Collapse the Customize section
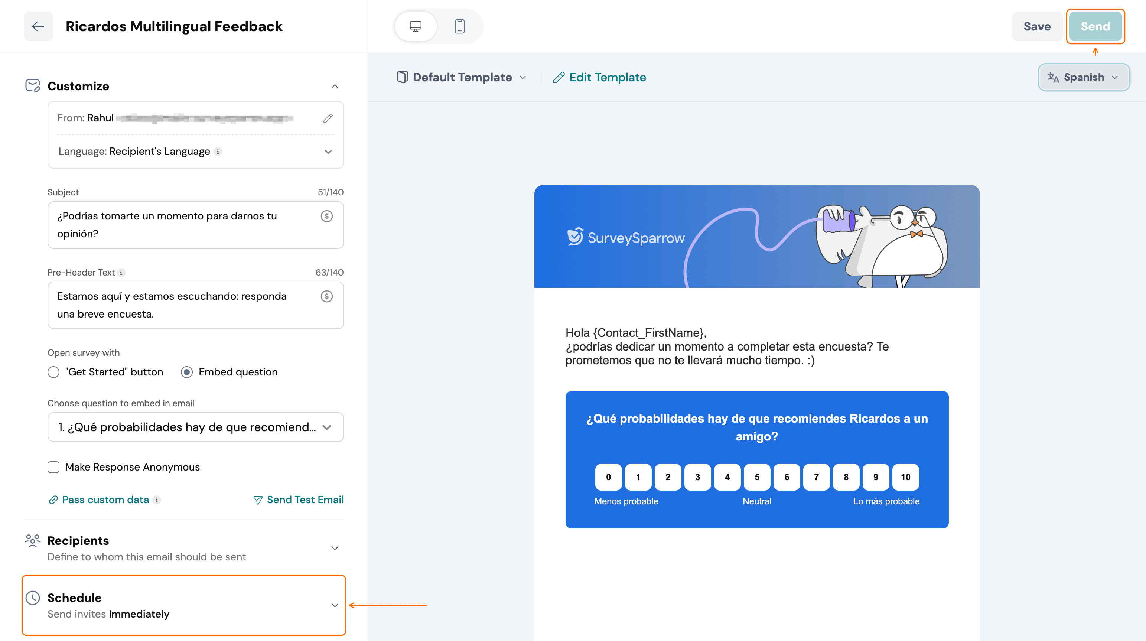 click(x=335, y=86)
